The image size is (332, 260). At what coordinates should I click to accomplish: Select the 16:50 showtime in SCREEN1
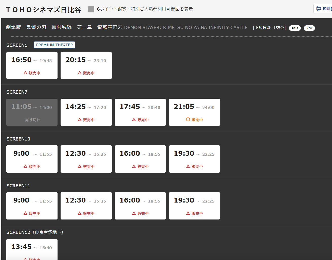[x=32, y=66]
